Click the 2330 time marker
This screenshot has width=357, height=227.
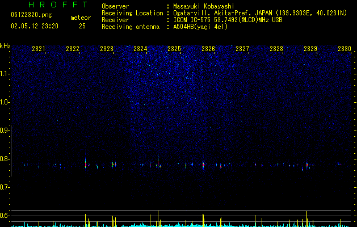[x=345, y=48]
